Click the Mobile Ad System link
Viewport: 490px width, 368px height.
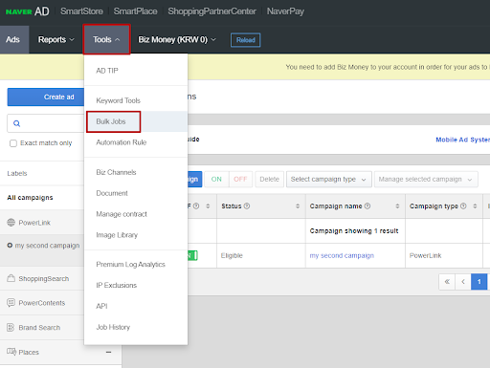tap(463, 140)
